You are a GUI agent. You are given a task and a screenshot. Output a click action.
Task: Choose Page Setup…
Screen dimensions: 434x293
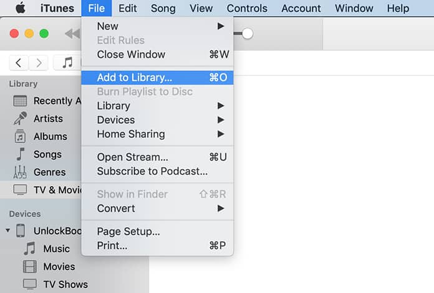[x=157, y=231]
